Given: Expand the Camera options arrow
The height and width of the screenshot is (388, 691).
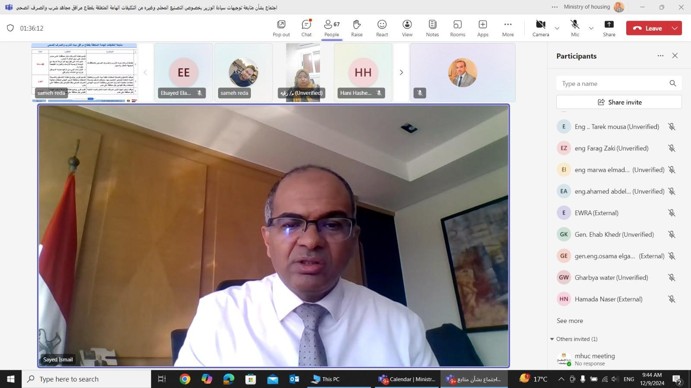Looking at the screenshot, I should point(557,28).
